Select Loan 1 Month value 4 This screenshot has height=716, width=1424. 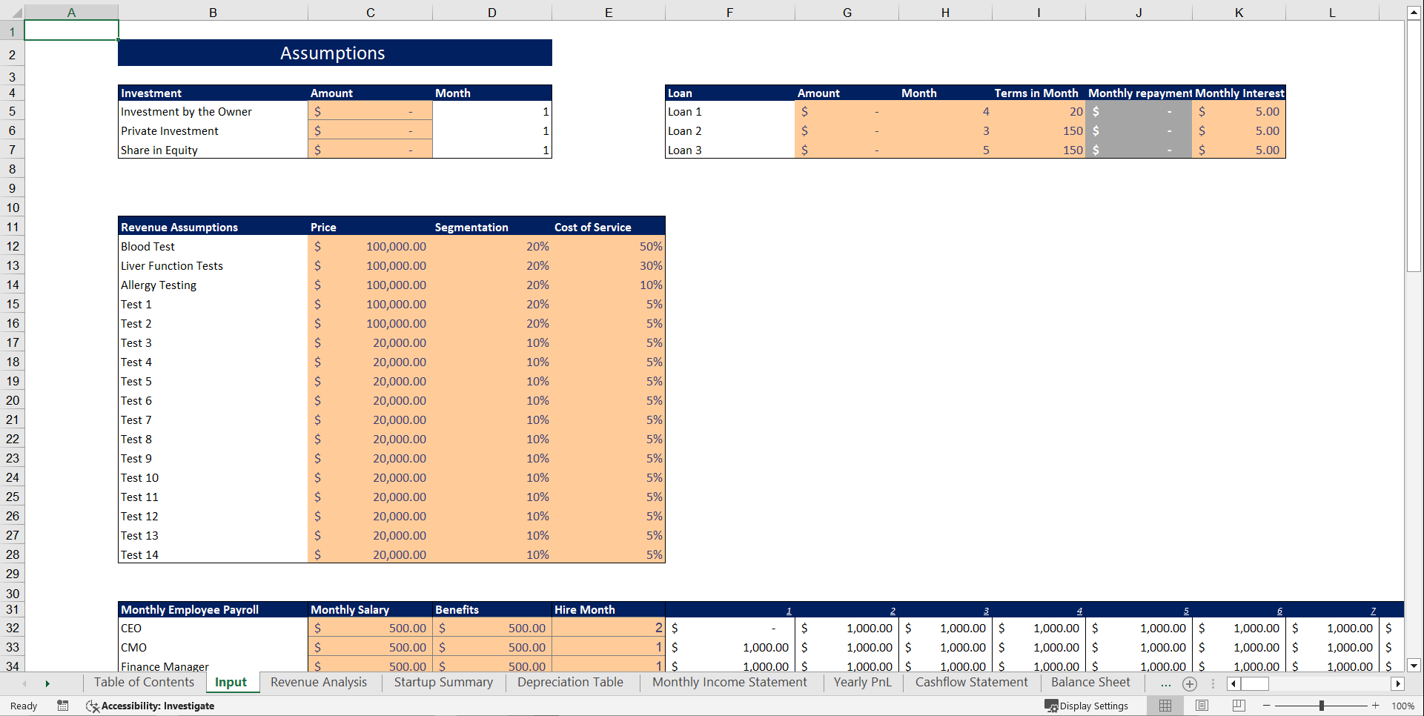pos(945,111)
